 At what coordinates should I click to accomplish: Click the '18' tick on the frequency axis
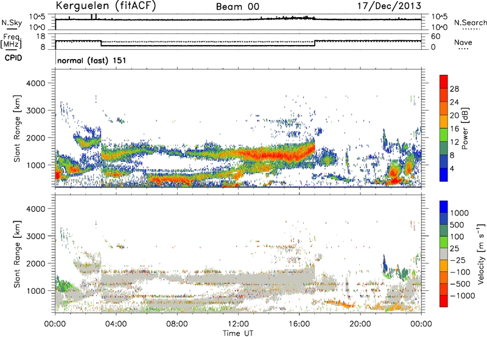(41, 36)
